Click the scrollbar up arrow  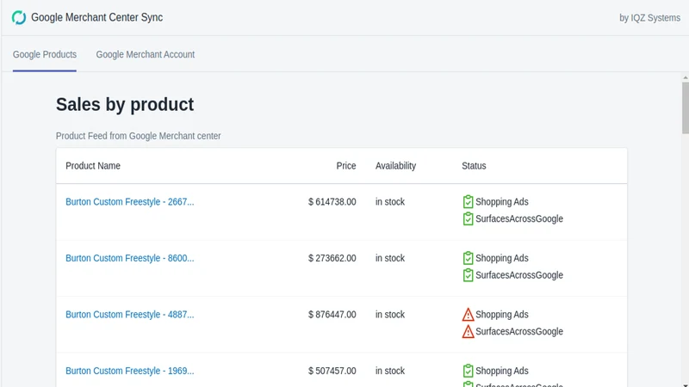(685, 77)
